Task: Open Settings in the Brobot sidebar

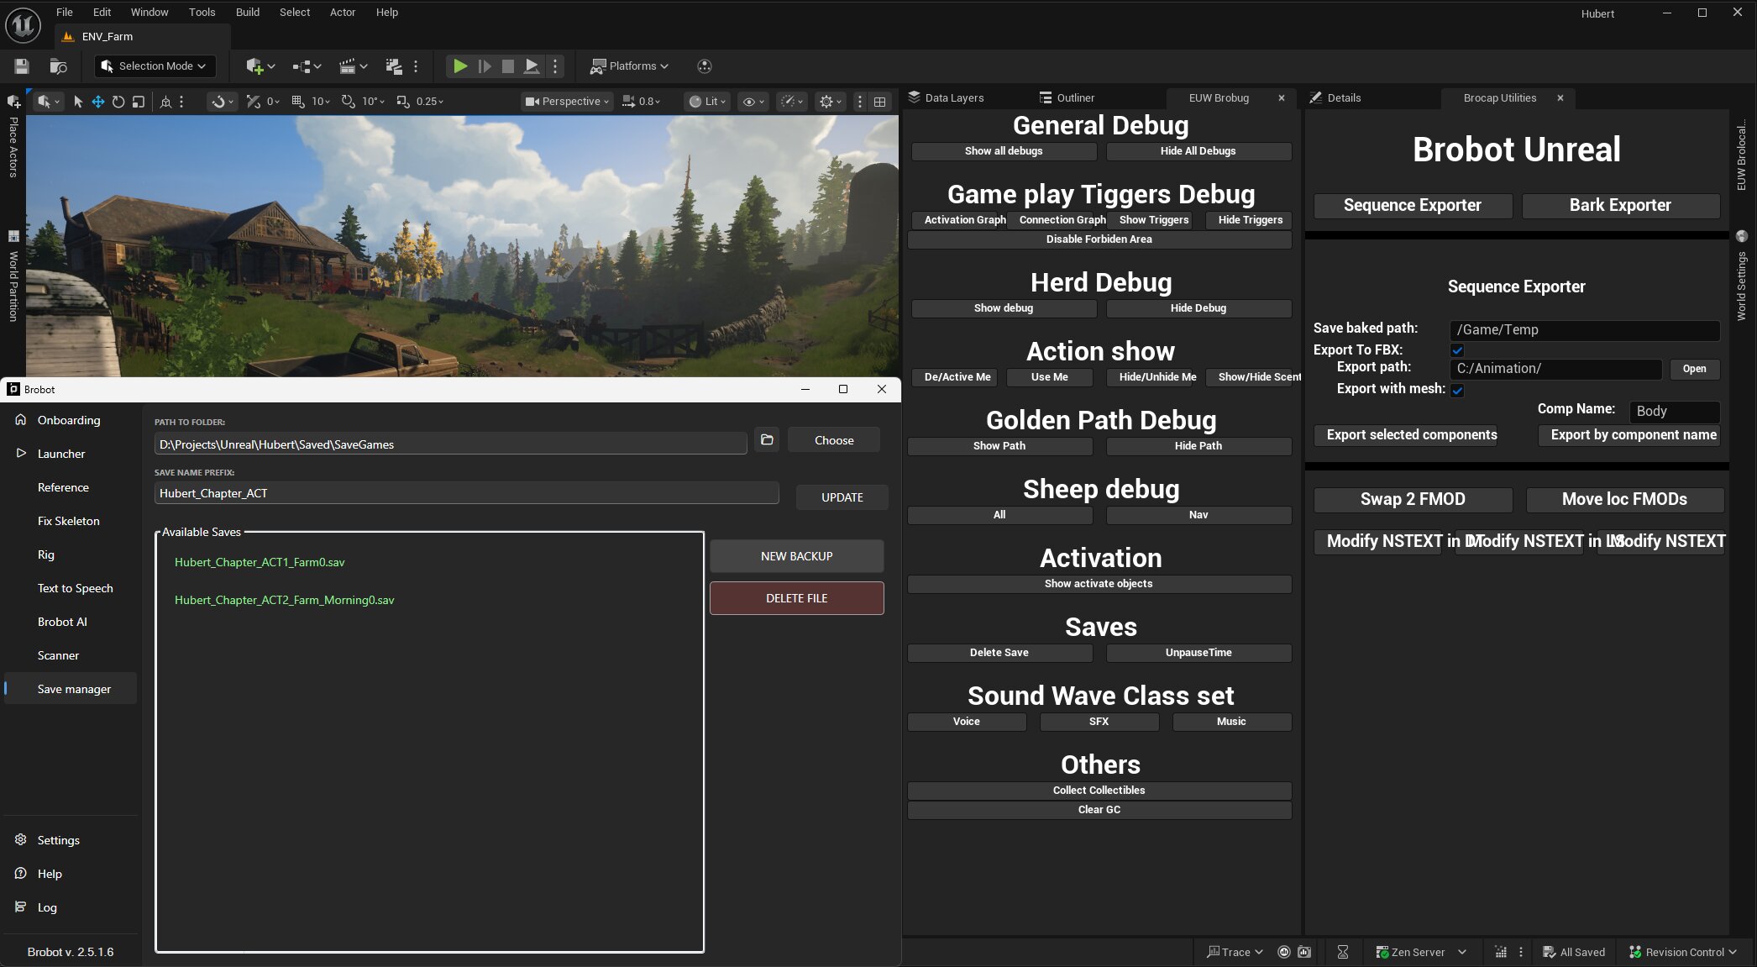Action: coord(70,840)
